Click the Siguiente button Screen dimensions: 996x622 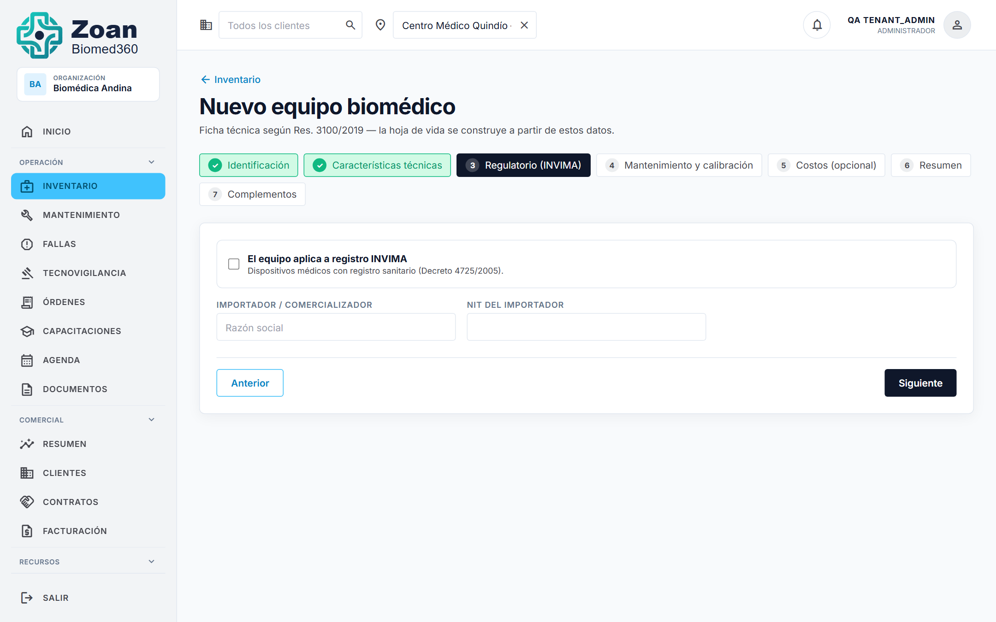pyautogui.click(x=920, y=383)
